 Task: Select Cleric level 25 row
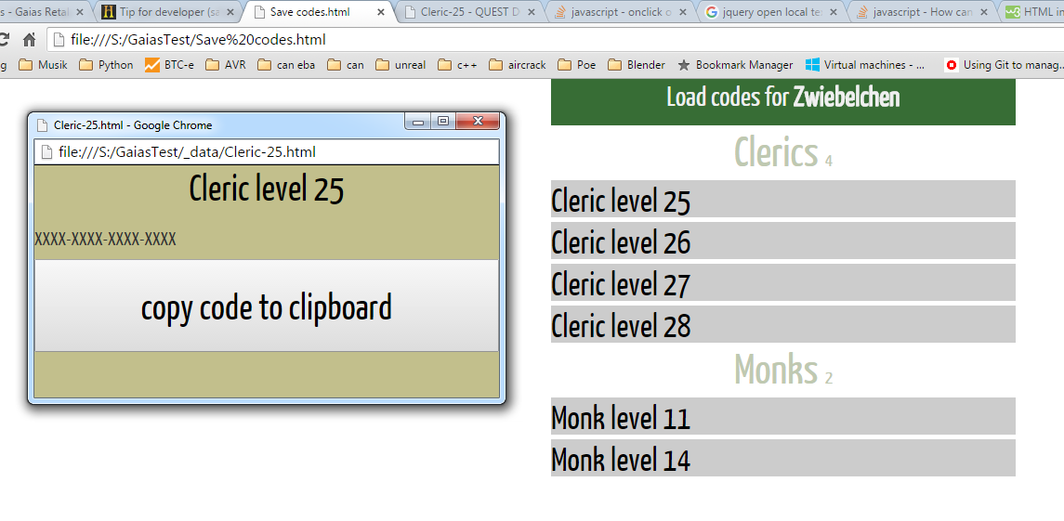point(783,199)
